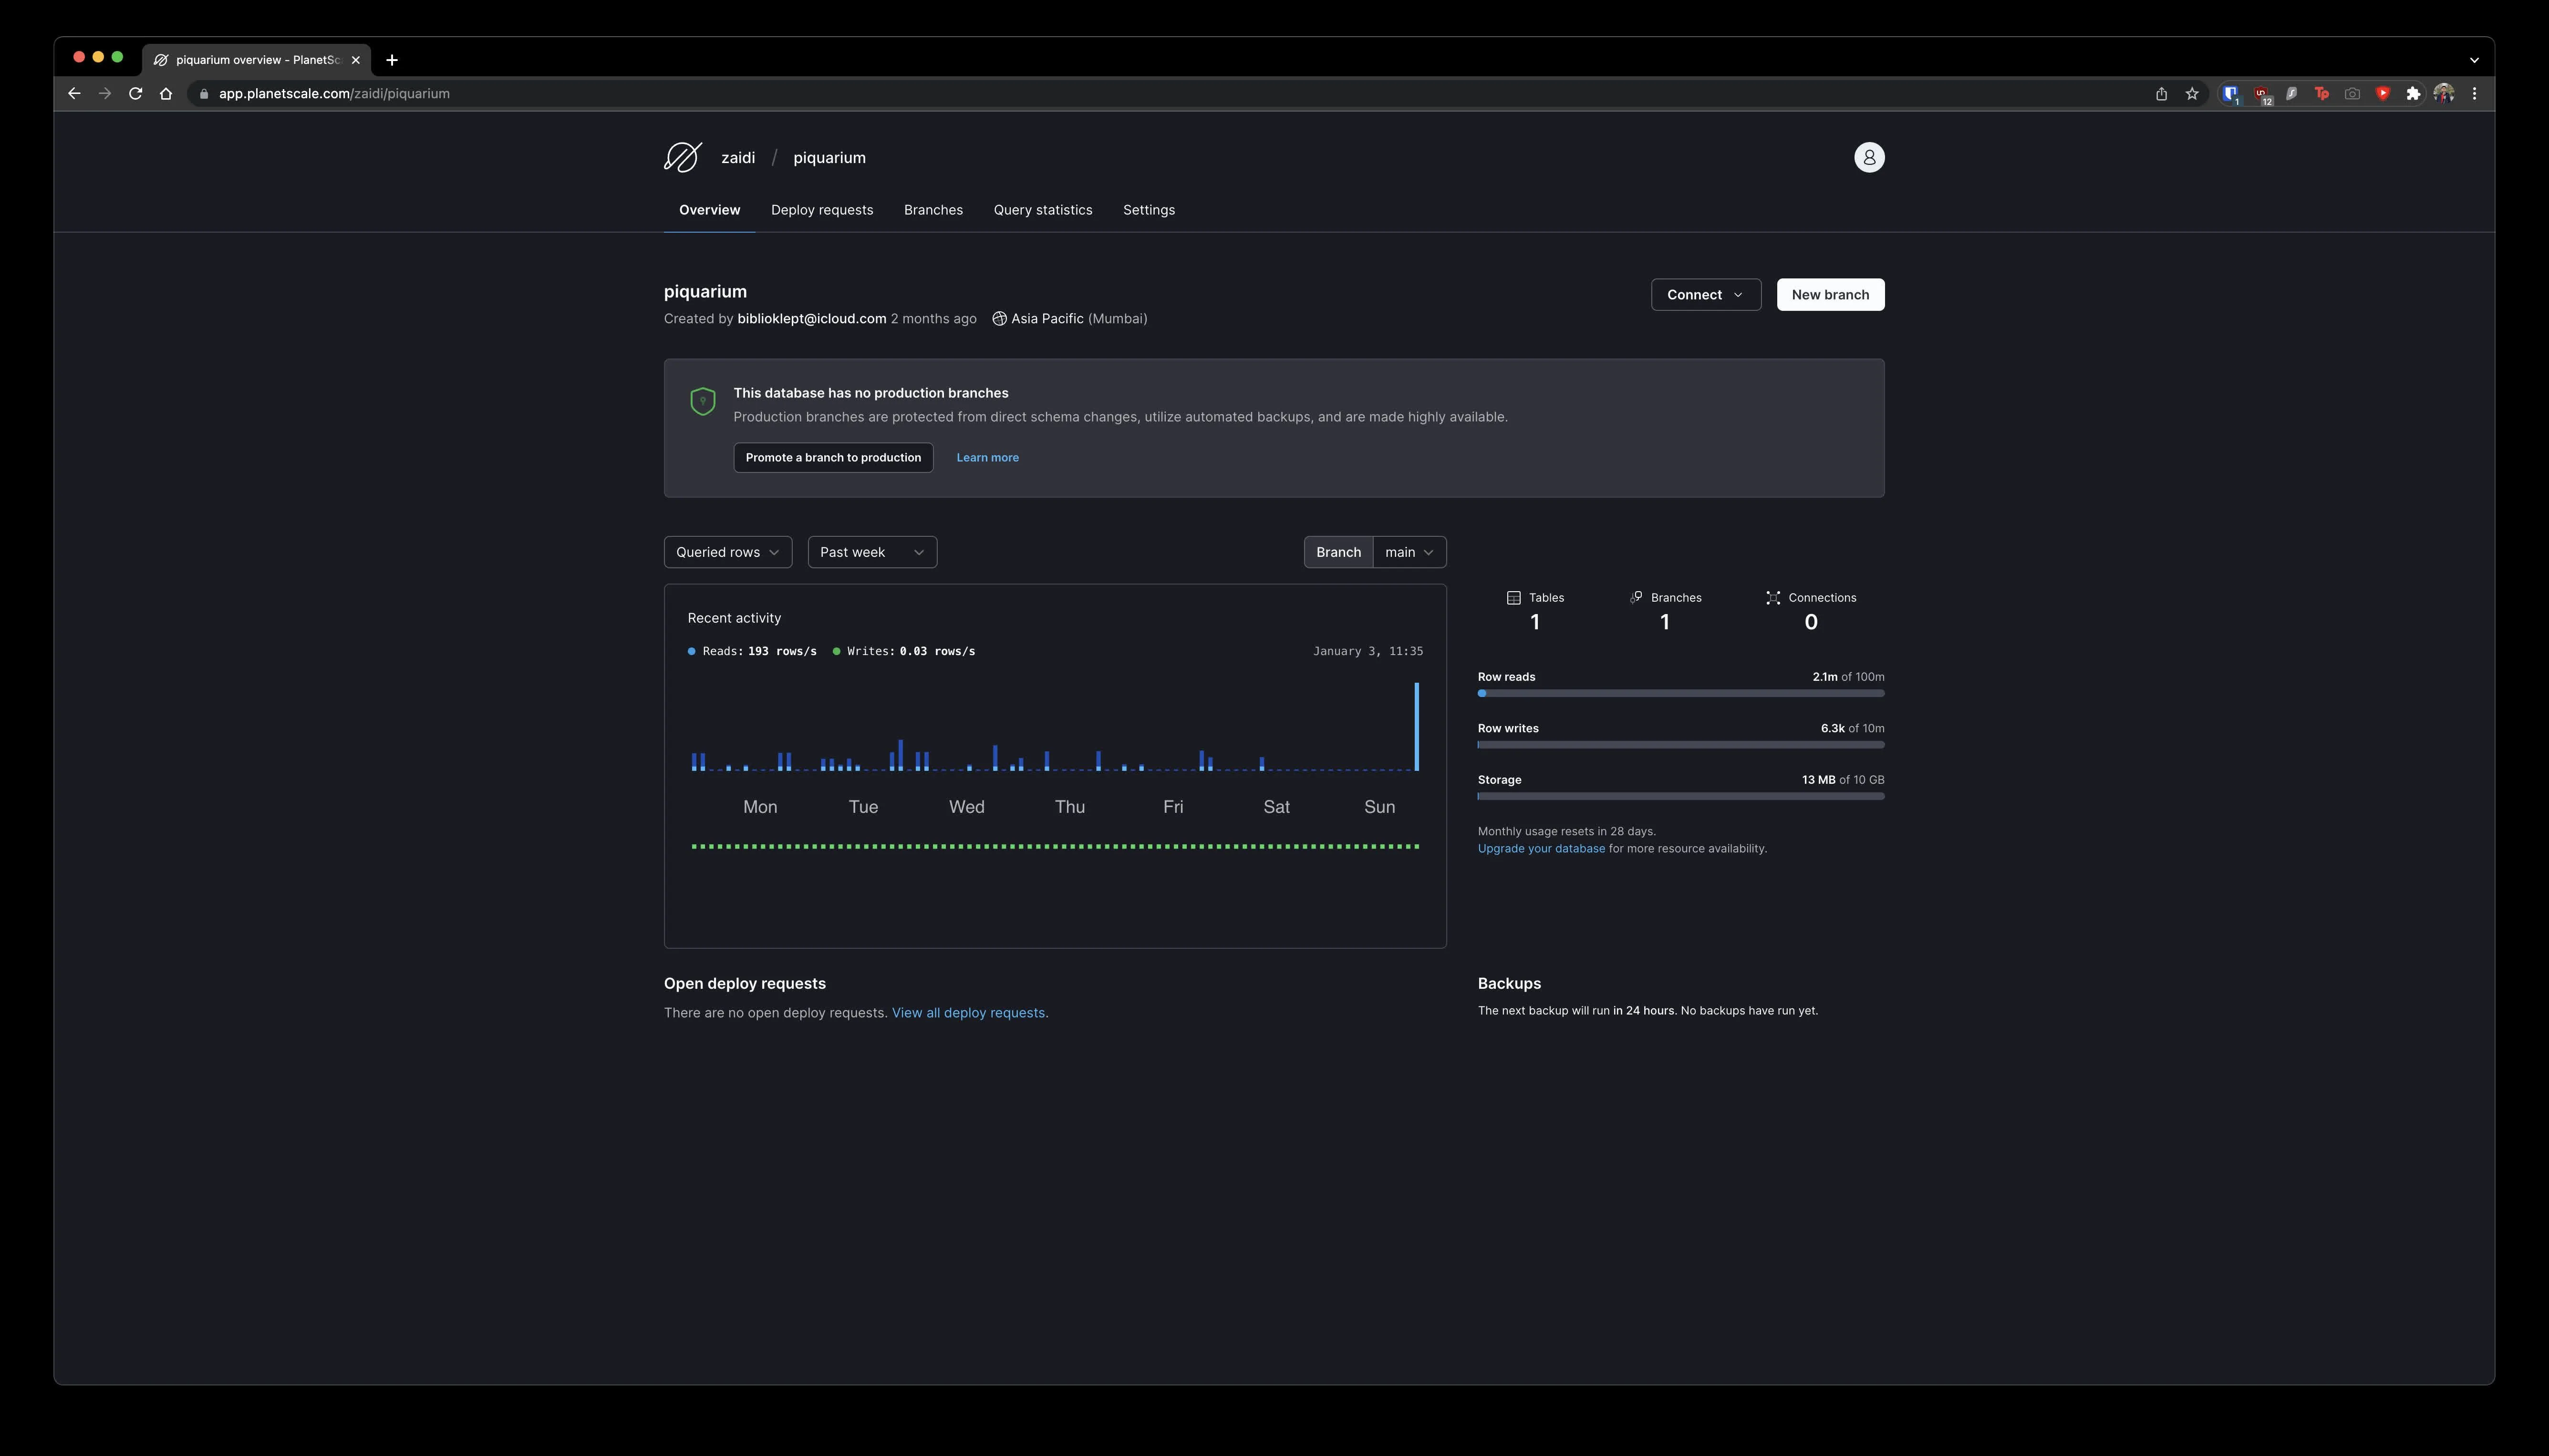This screenshot has width=2549, height=1456.
Task: Open the user account avatar menu
Action: [1870, 157]
